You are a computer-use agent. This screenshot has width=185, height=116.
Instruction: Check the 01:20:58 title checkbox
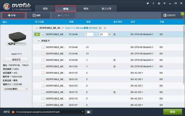[x=43, y=60]
